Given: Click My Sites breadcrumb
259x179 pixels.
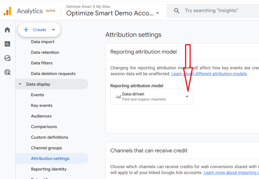Looking at the screenshot, I should coord(103,7).
